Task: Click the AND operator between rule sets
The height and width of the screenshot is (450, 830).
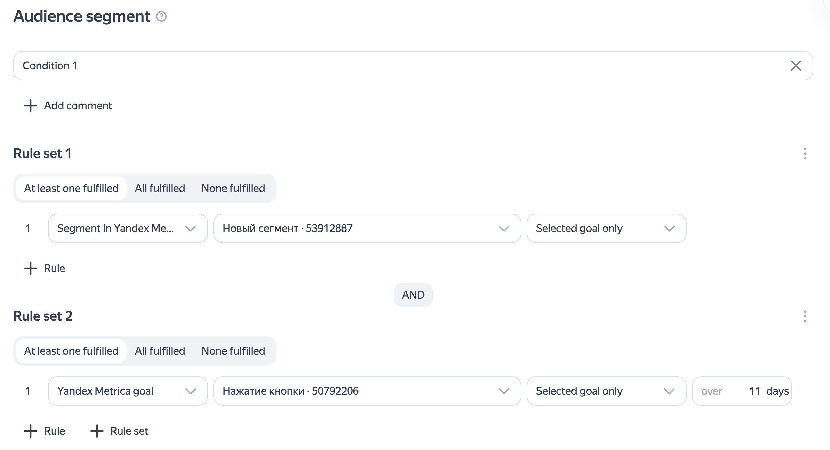Action: pyautogui.click(x=413, y=295)
